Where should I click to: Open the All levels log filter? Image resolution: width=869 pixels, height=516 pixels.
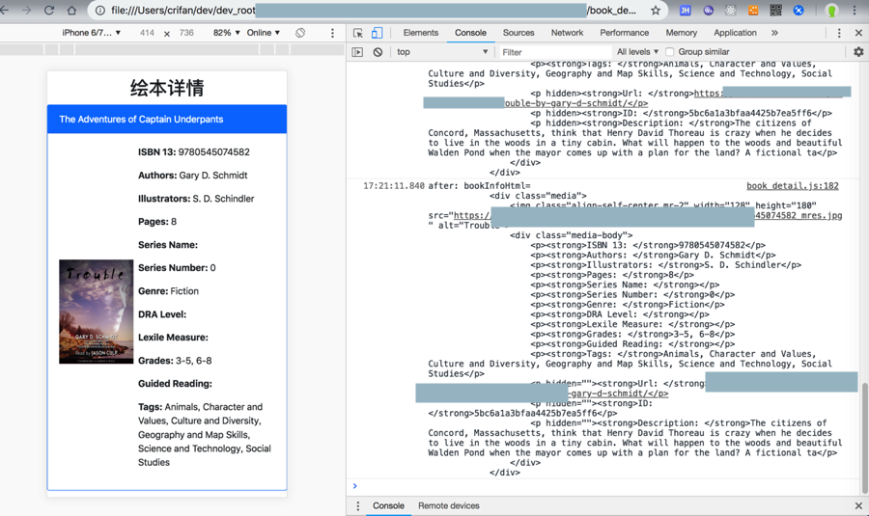coord(637,51)
